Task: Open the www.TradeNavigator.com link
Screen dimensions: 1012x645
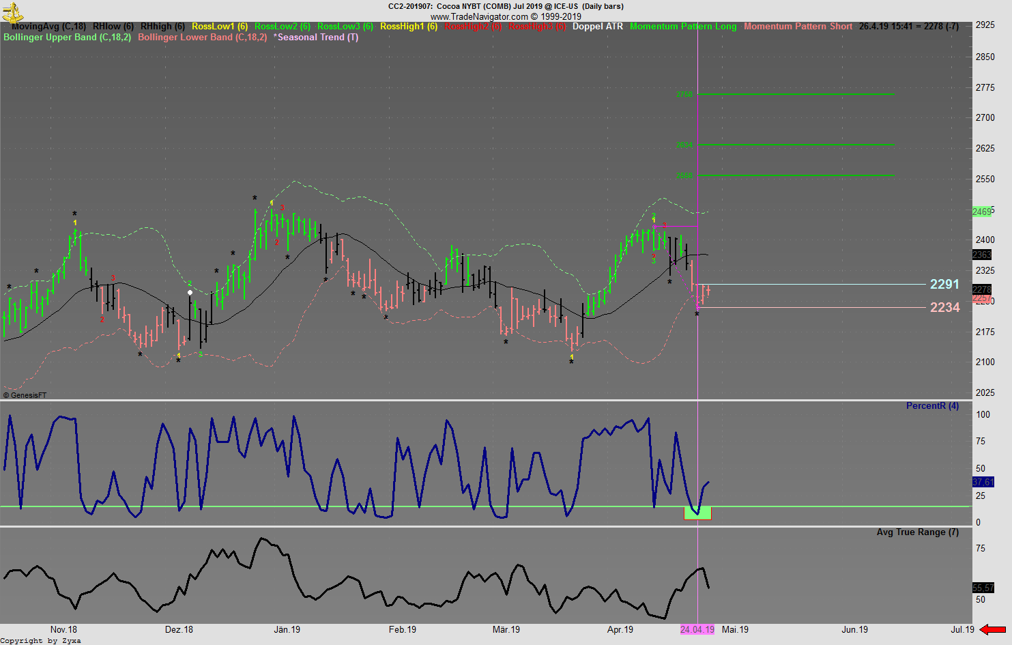Action: [x=478, y=16]
